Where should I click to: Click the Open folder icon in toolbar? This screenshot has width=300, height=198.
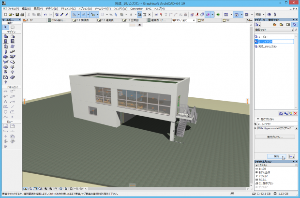[x=11, y=15]
